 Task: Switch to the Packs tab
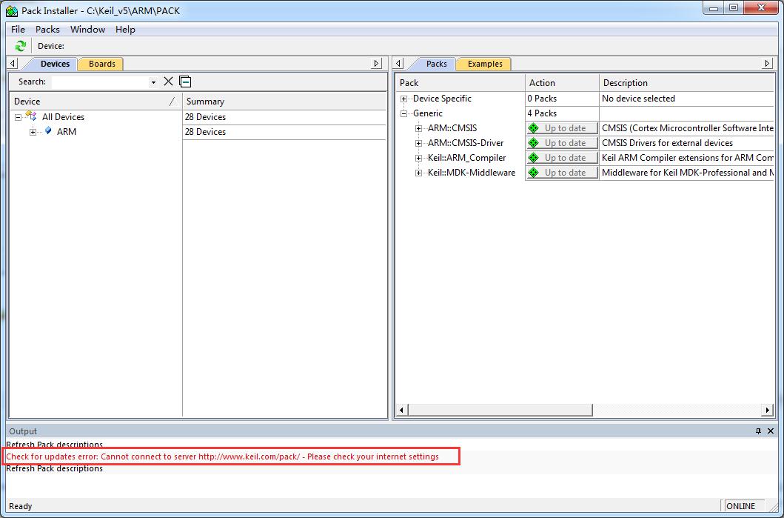pyautogui.click(x=437, y=64)
